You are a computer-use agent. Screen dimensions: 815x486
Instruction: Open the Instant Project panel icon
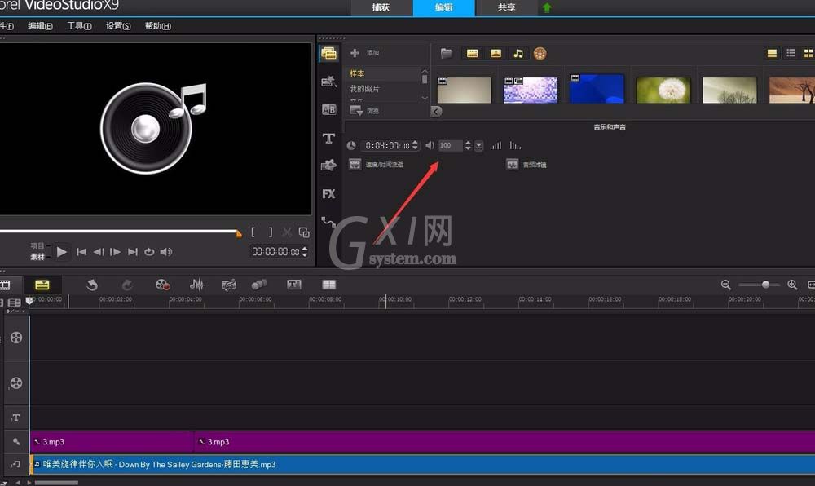[328, 82]
